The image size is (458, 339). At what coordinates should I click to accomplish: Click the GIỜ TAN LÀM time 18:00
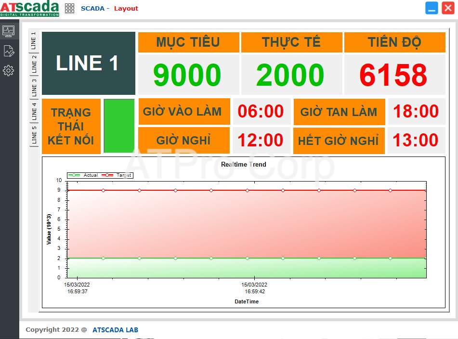tap(416, 112)
